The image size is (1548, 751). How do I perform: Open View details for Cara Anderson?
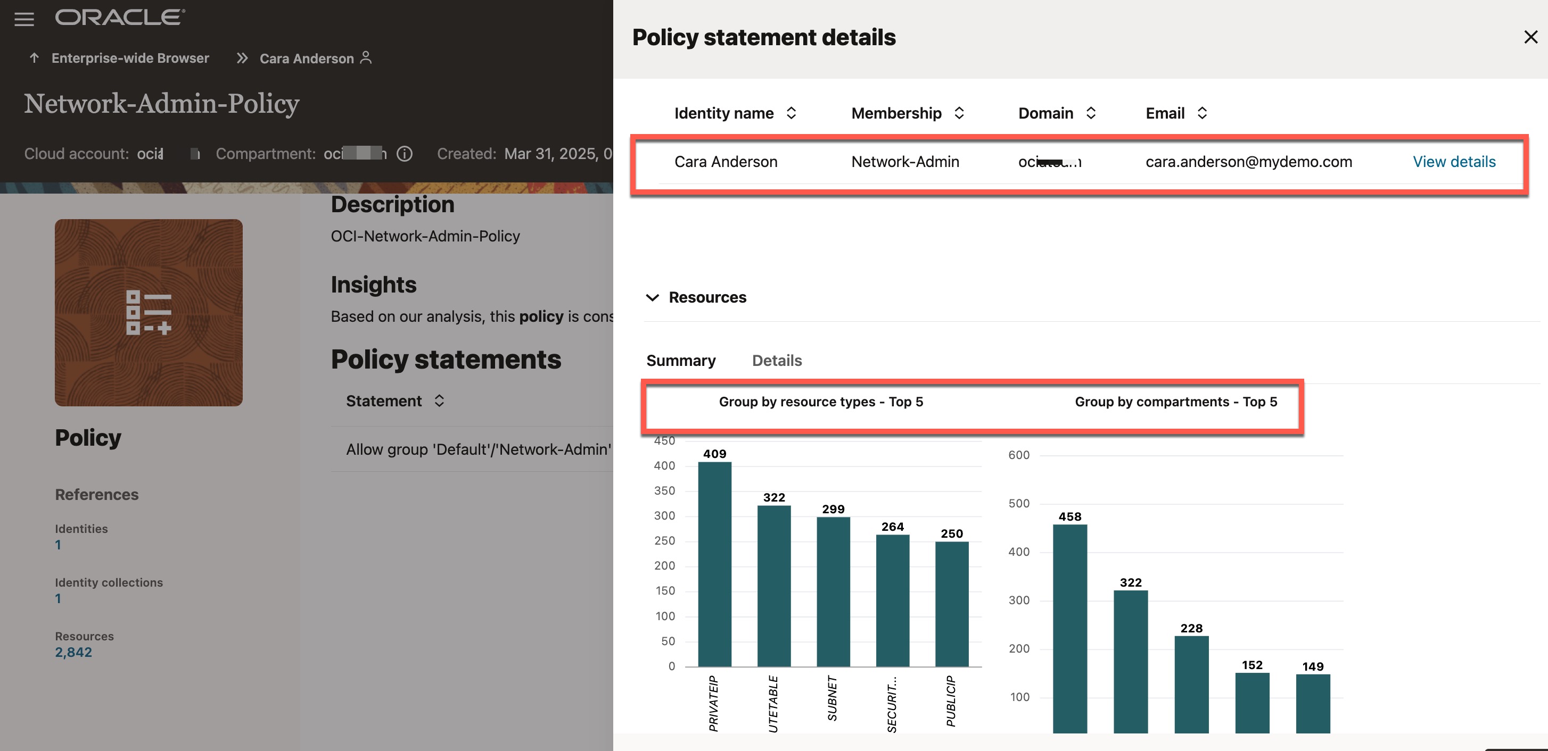pos(1454,162)
